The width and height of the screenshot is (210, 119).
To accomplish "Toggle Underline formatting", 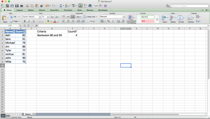I will (x=34, y=21).
